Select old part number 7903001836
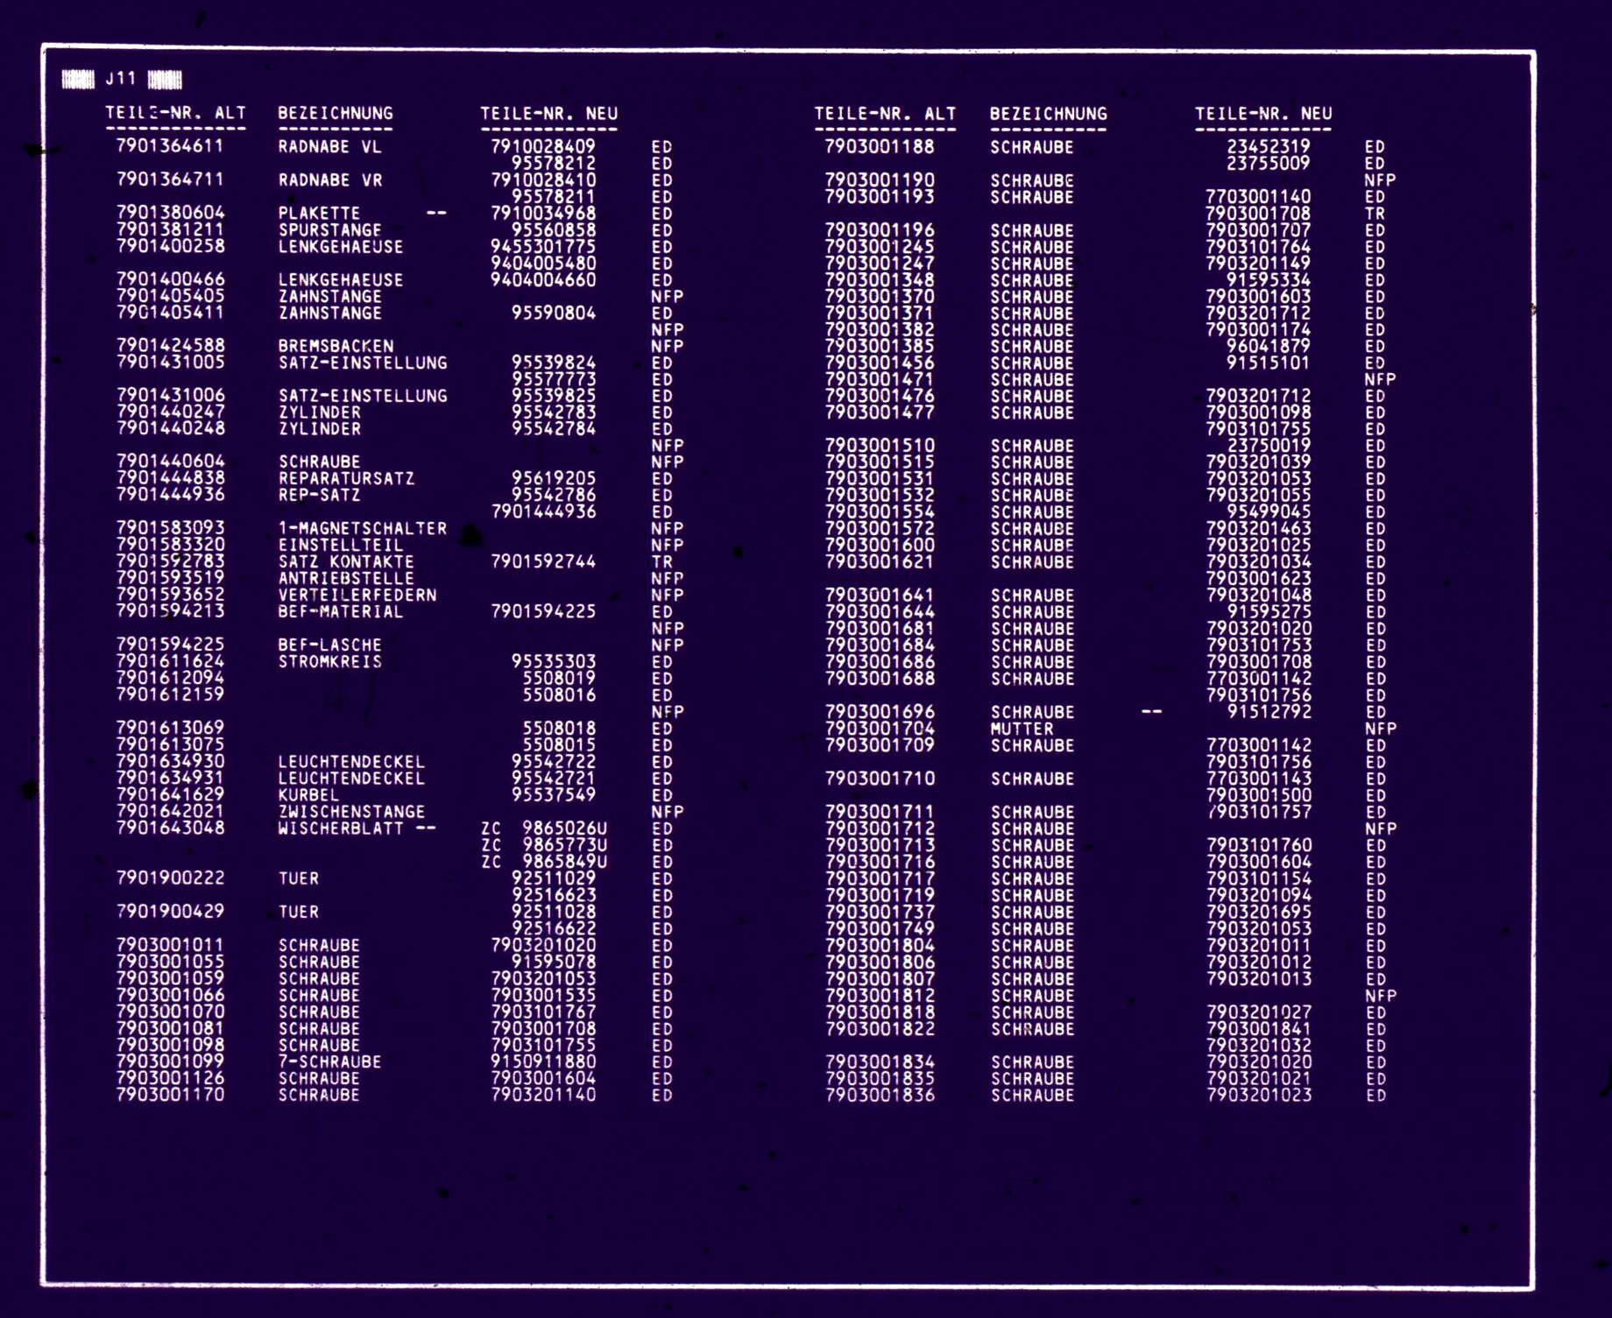This screenshot has height=1318, width=1612. (x=880, y=1096)
